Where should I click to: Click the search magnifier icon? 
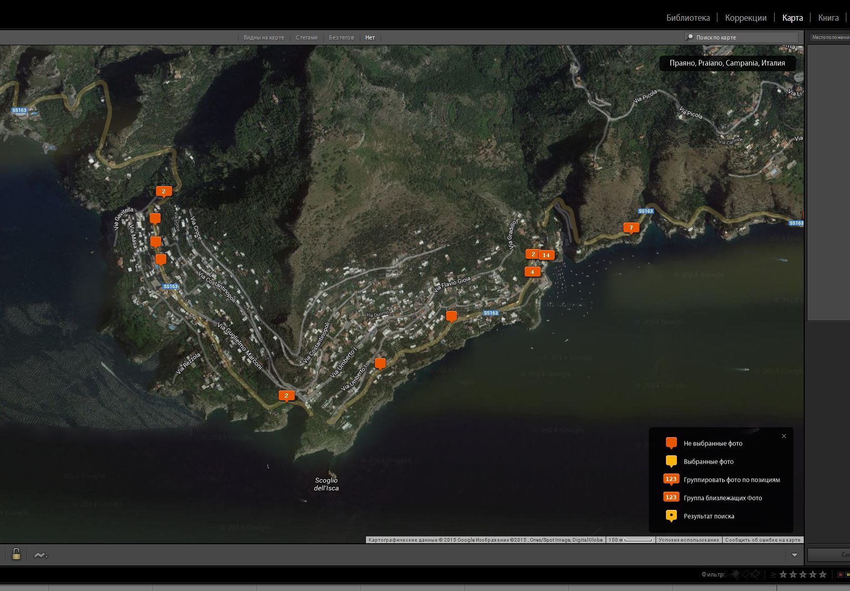[x=690, y=37]
